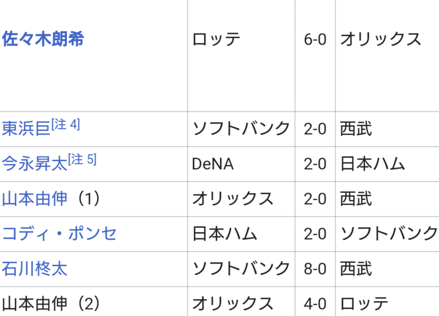The height and width of the screenshot is (316, 439).
Task: Open the 石川柊太 player link
Action: point(34,269)
